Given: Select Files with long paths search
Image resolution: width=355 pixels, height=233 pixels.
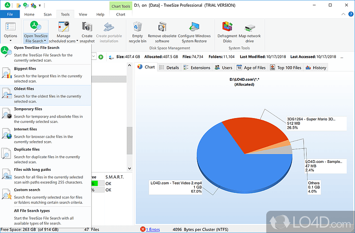Looking at the screenshot, I should (46, 176).
